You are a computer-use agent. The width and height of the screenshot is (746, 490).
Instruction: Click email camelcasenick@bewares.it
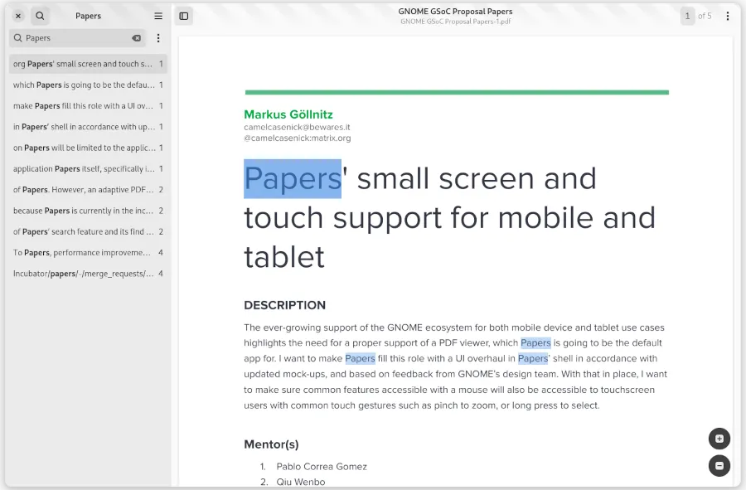pos(297,127)
